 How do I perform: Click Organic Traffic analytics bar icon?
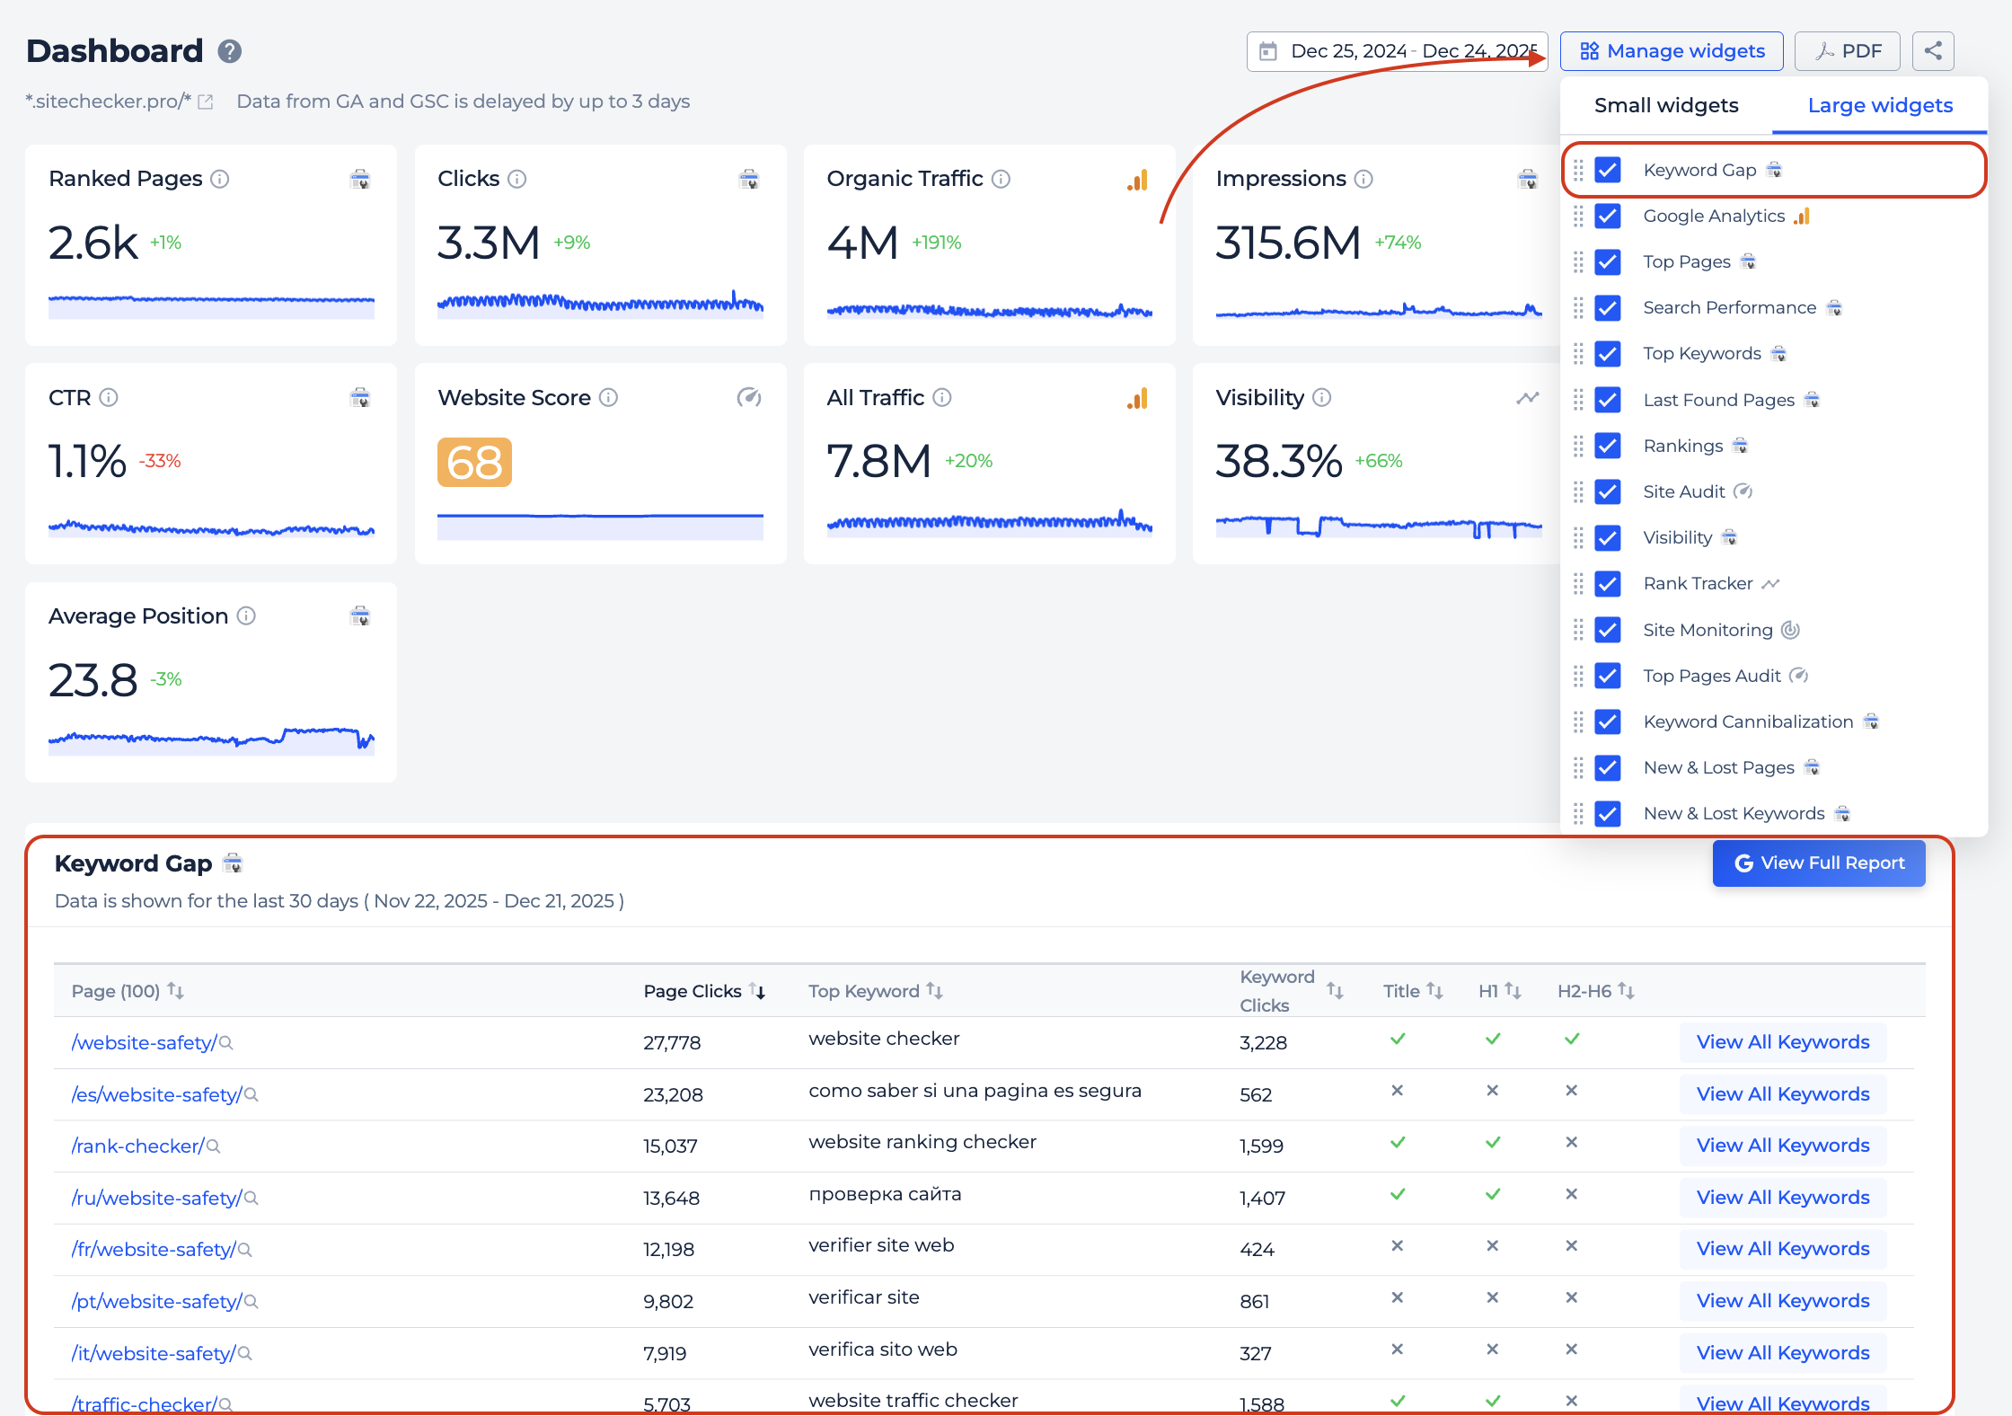coord(1137,180)
